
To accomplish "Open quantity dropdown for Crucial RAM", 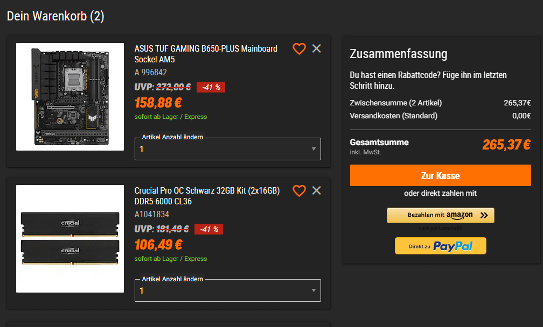I will point(227,290).
